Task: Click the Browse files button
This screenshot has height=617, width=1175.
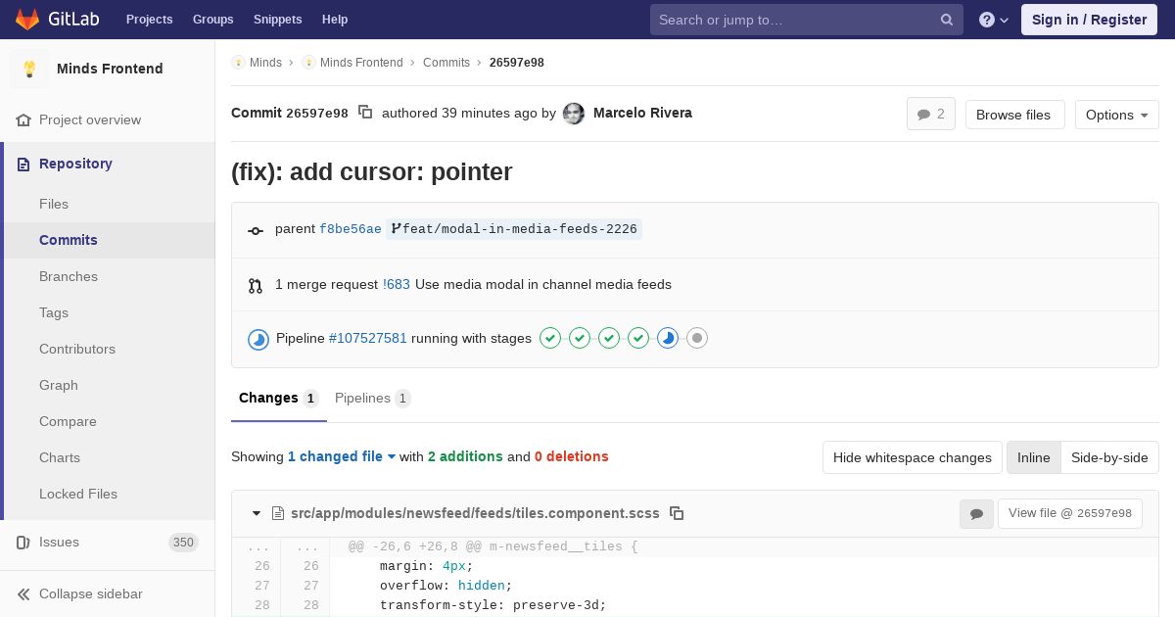Action: coord(1013,115)
